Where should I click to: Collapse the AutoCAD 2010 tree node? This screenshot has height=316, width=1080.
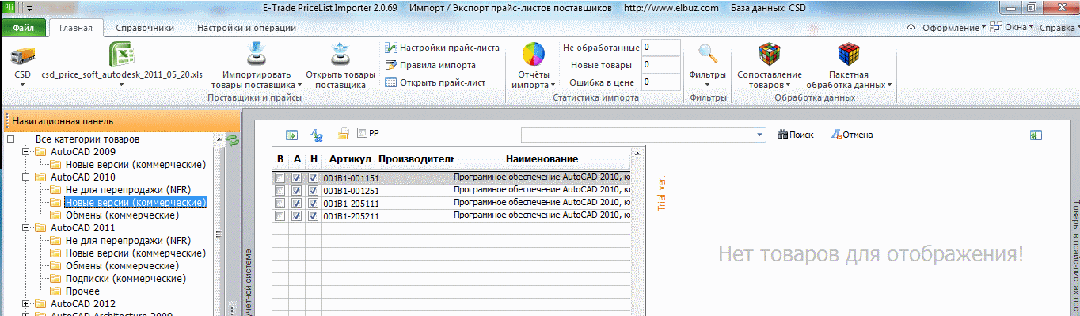26,177
